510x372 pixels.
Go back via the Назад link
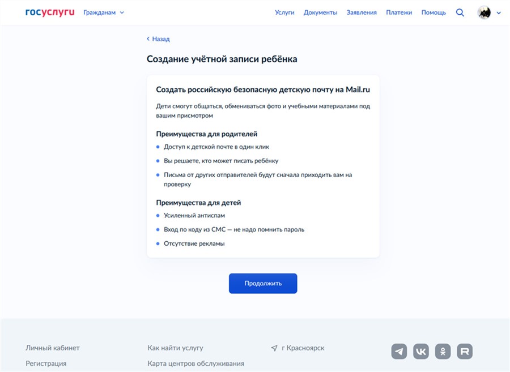click(x=158, y=39)
